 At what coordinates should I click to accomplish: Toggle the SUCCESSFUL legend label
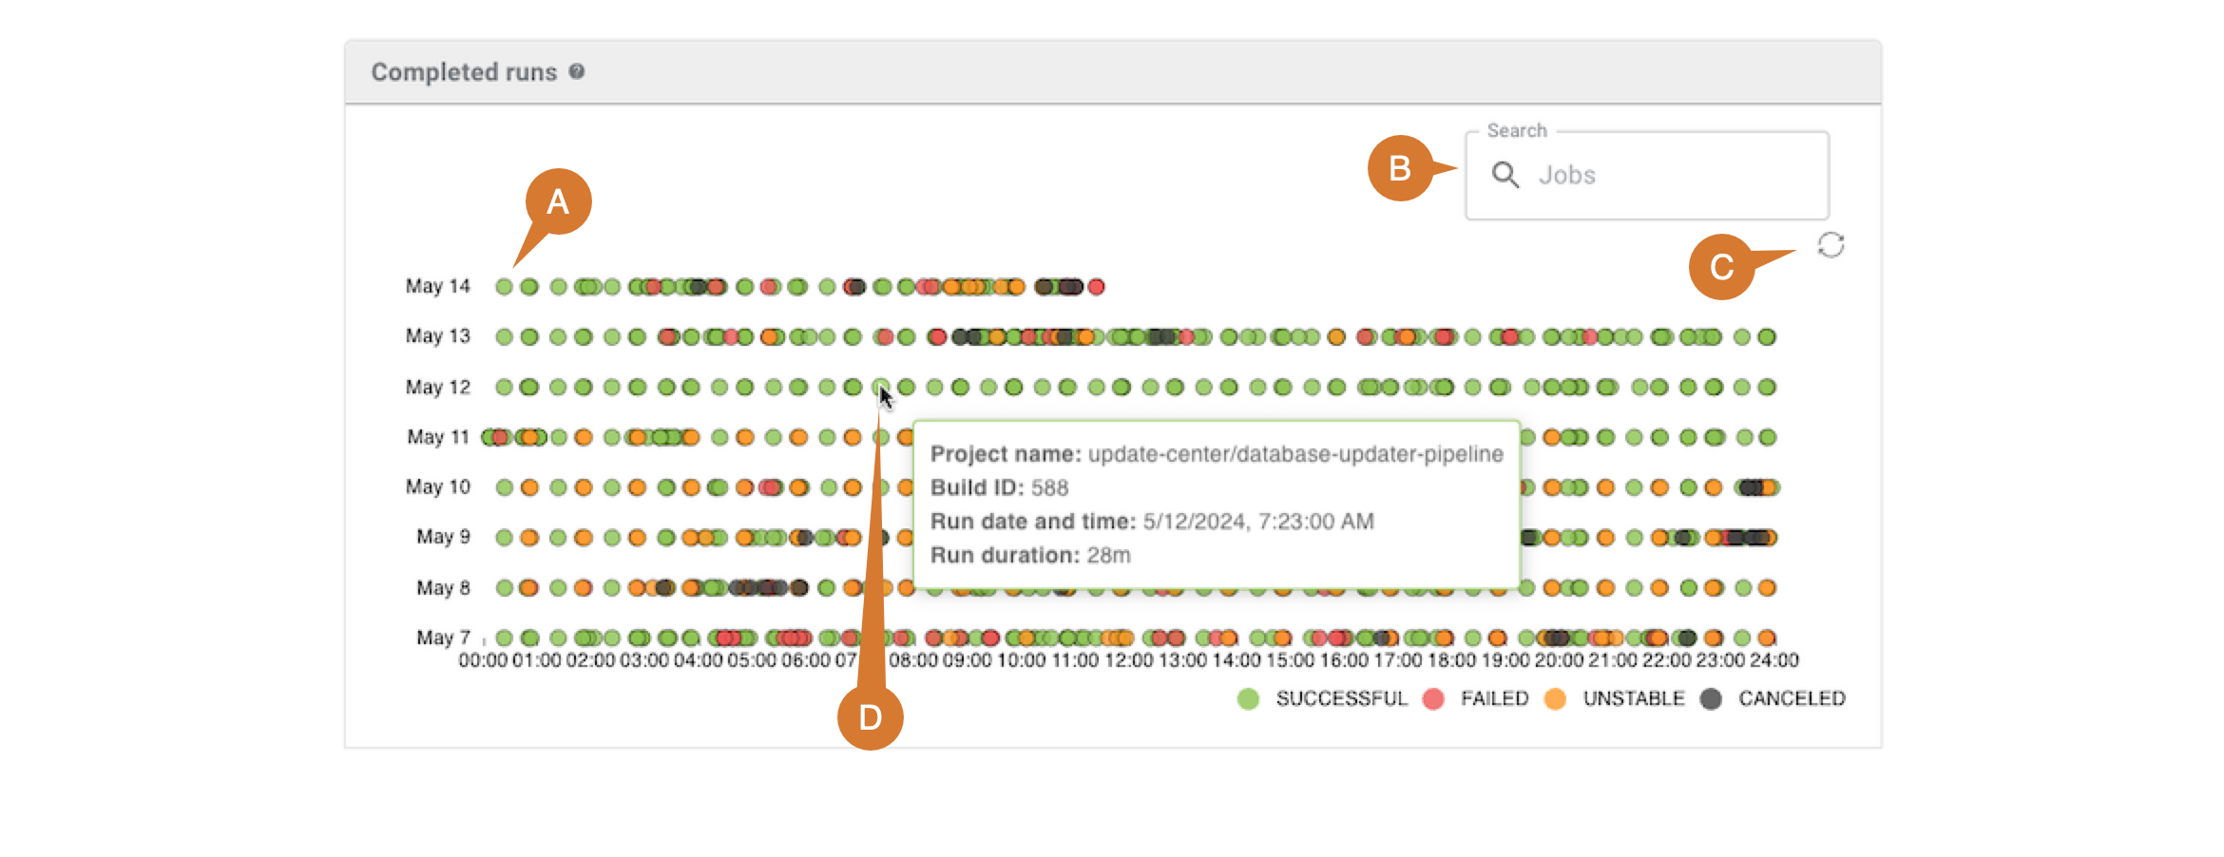(x=1340, y=699)
